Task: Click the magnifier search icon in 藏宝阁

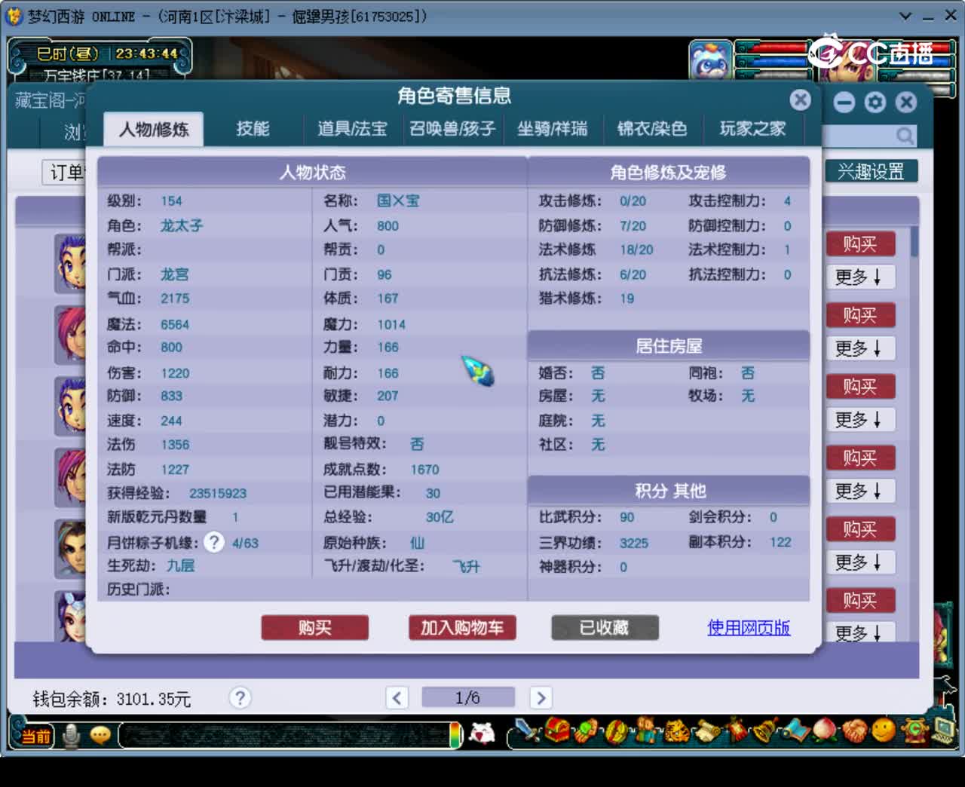Action: point(905,136)
